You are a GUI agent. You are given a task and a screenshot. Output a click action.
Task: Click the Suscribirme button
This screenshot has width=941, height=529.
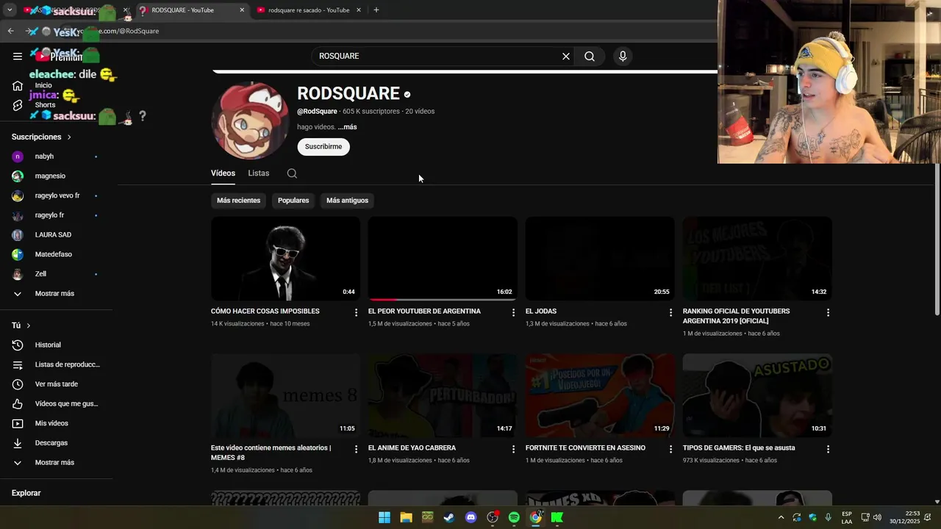coord(323,147)
